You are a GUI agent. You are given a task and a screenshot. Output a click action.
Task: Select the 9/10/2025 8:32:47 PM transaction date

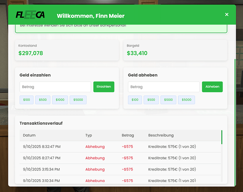(x=42, y=147)
